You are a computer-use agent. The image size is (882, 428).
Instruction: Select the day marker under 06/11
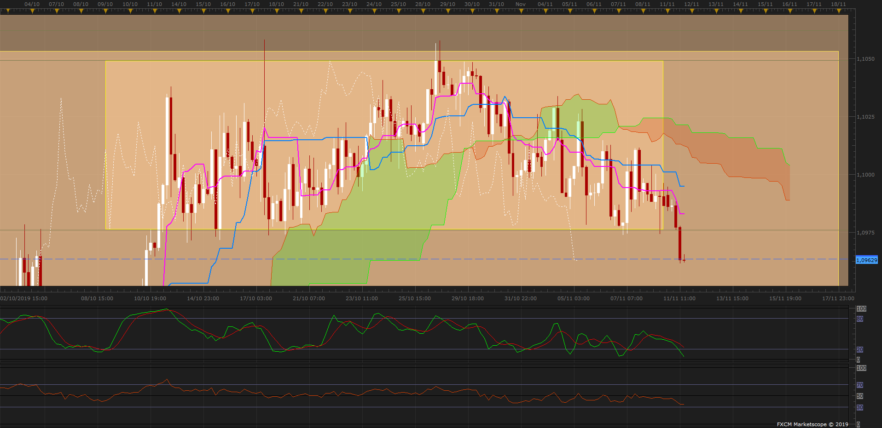coord(594,11)
